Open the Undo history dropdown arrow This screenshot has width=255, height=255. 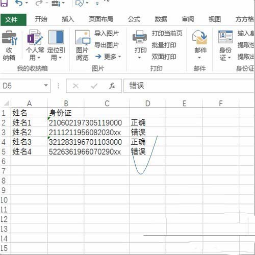(27, 3)
